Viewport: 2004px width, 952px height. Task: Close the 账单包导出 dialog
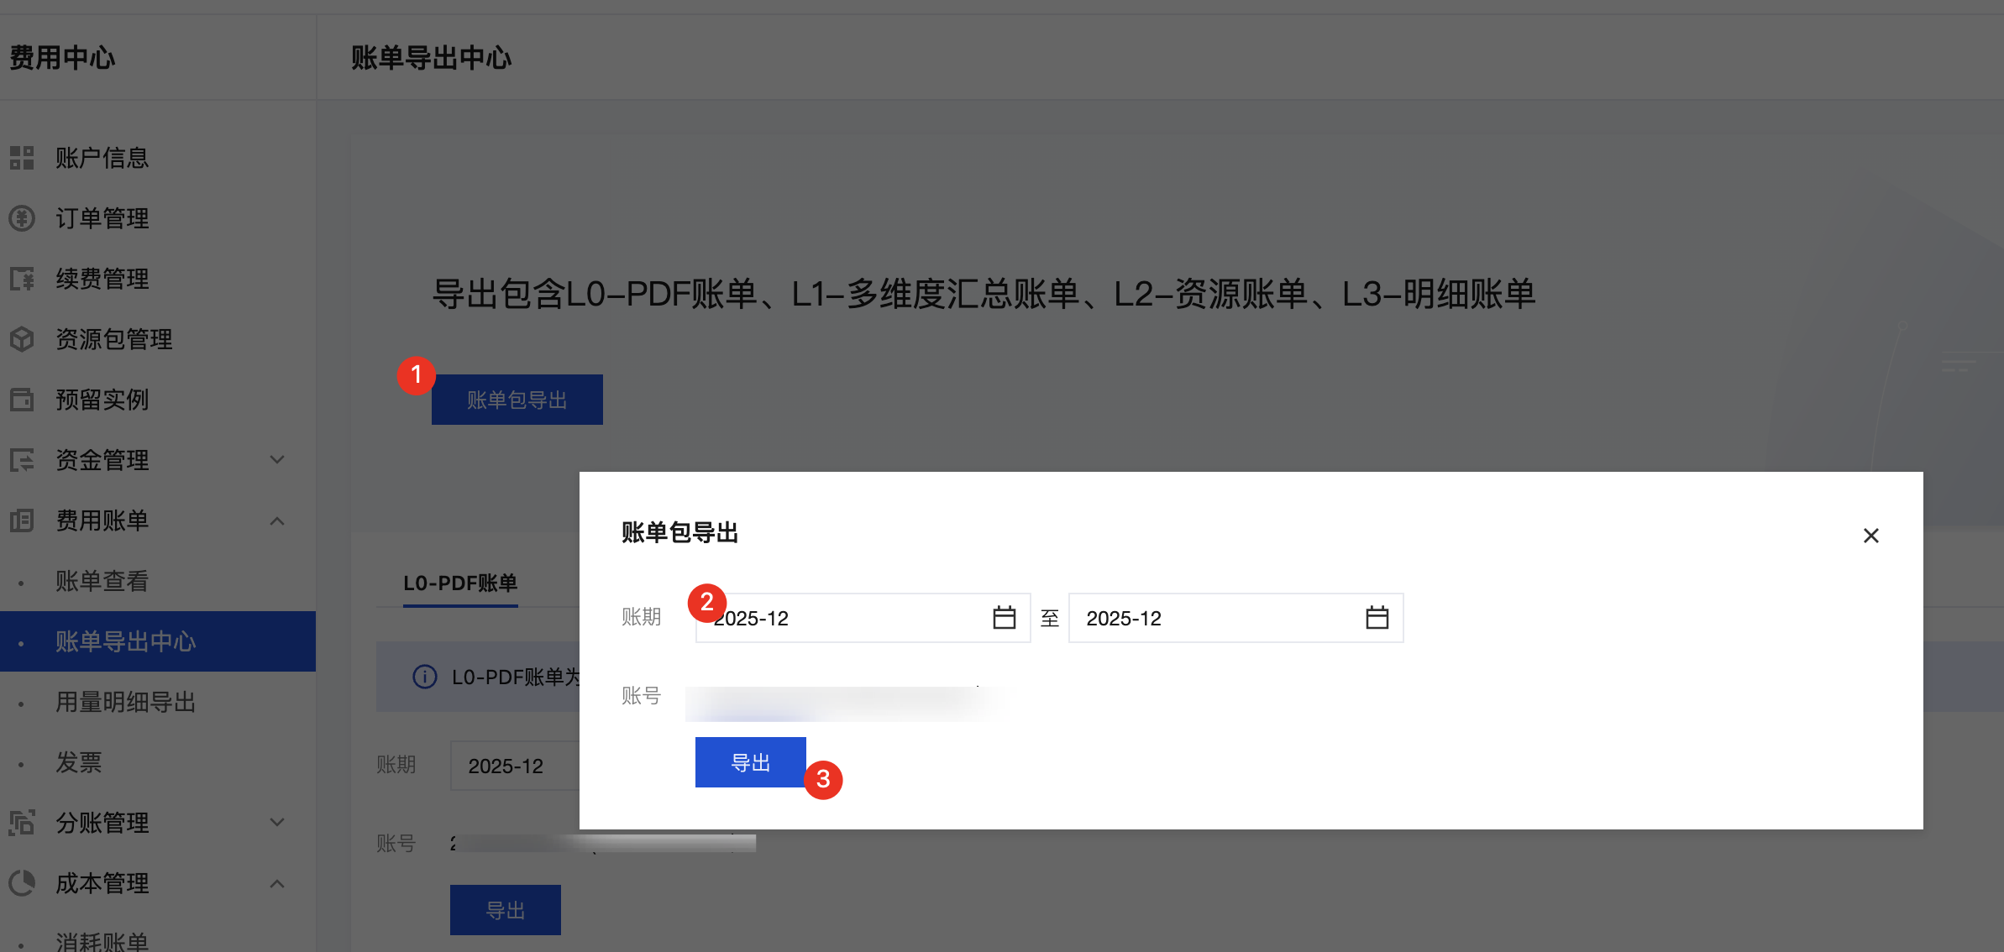click(x=1870, y=536)
